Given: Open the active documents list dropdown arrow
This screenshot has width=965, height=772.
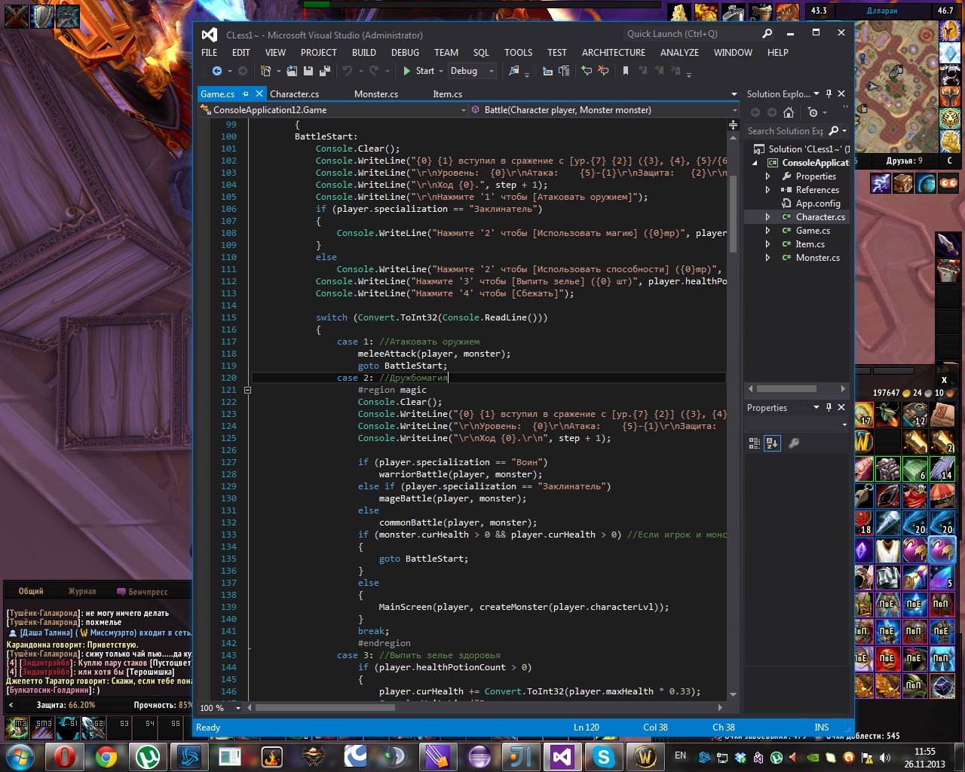Looking at the screenshot, I should (734, 94).
